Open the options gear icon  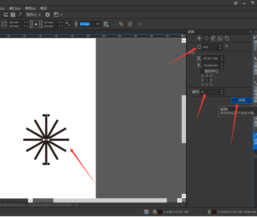click(x=48, y=15)
